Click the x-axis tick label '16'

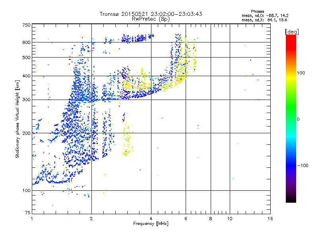(270, 219)
